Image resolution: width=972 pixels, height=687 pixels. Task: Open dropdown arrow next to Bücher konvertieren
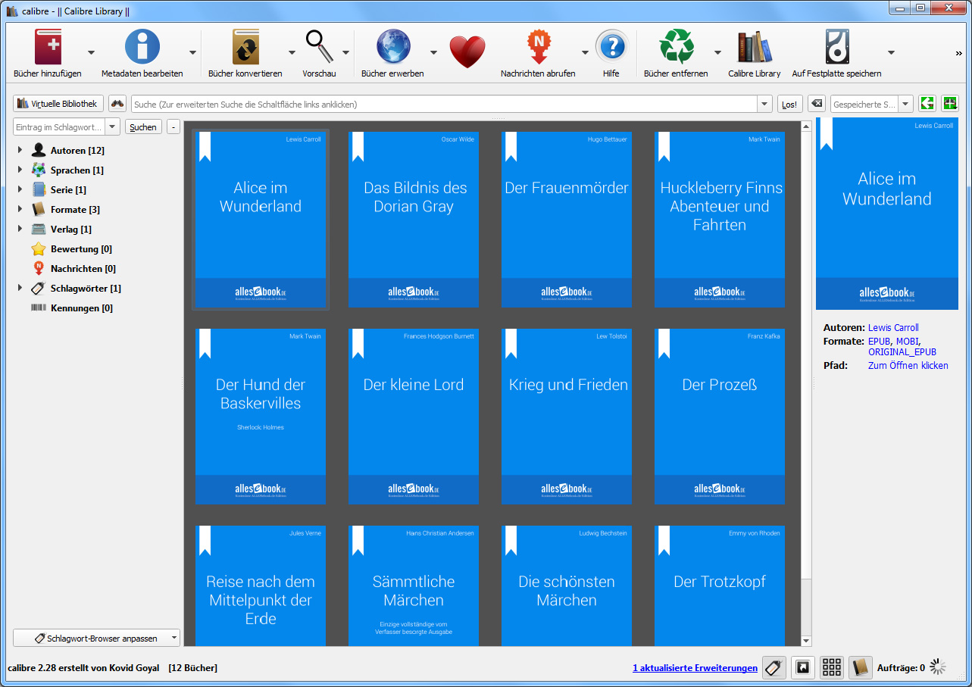[292, 52]
